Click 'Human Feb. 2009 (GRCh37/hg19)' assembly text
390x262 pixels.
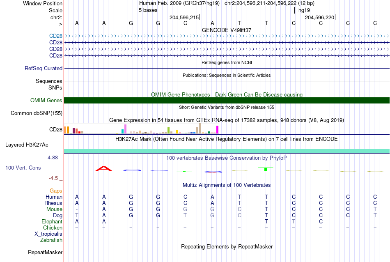[179, 3]
